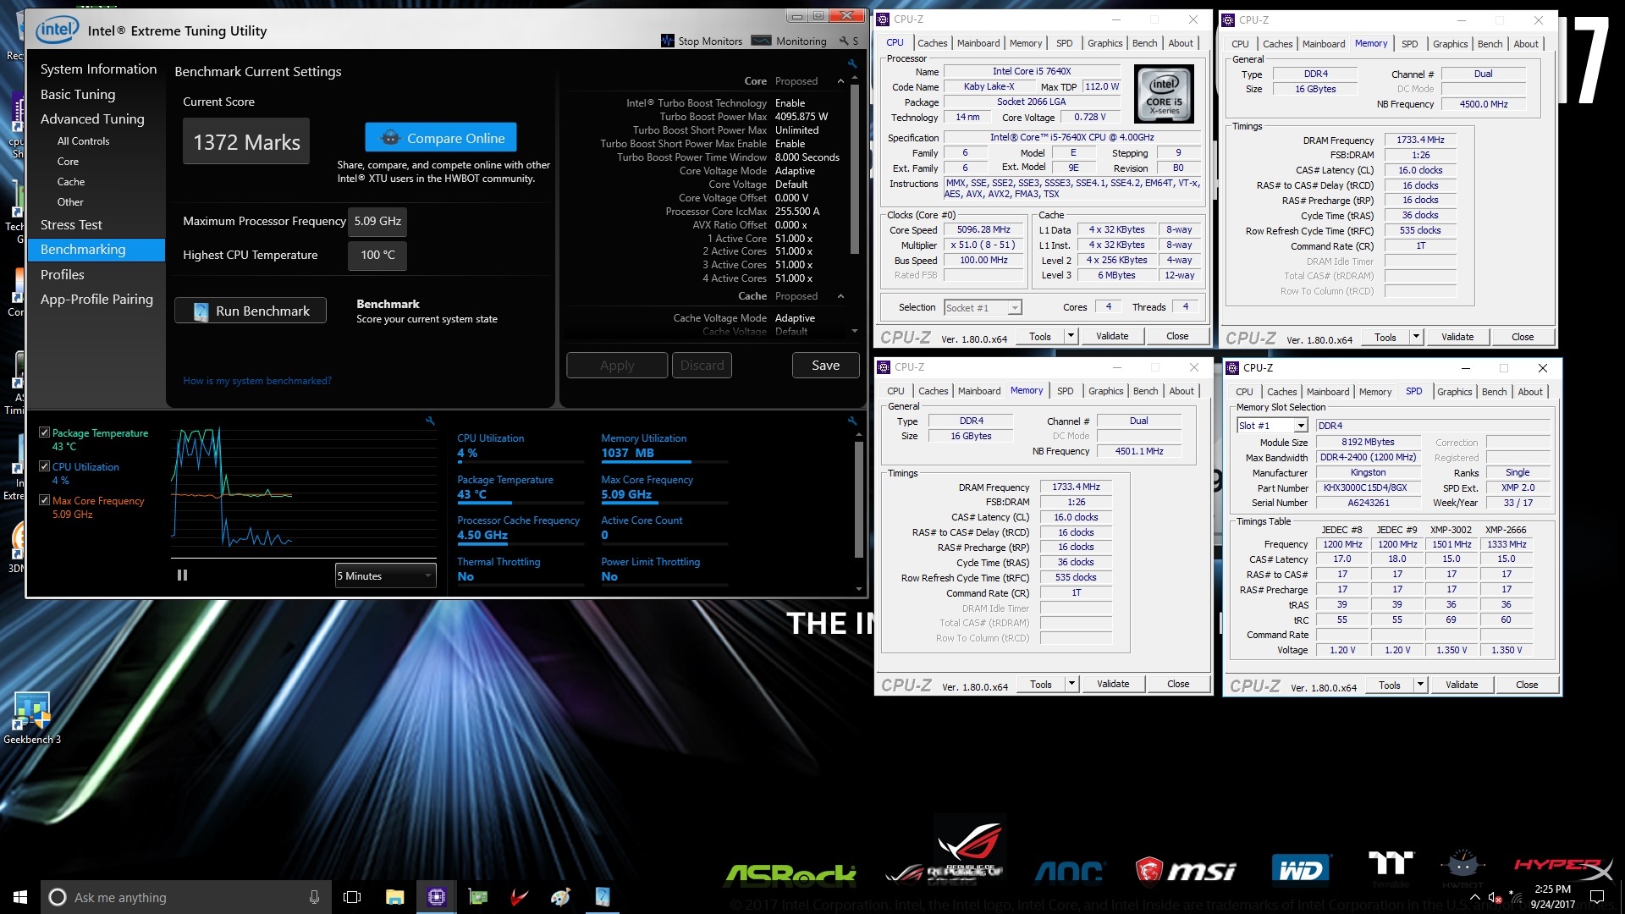
Task: Select All Controls under Advanced Tuning
Action: click(83, 141)
